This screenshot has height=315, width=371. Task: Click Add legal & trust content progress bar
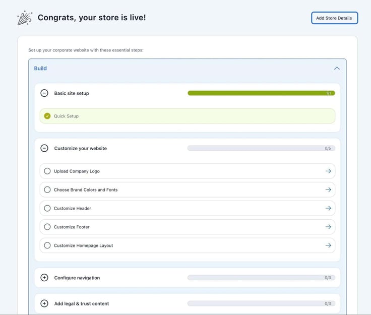(x=261, y=303)
